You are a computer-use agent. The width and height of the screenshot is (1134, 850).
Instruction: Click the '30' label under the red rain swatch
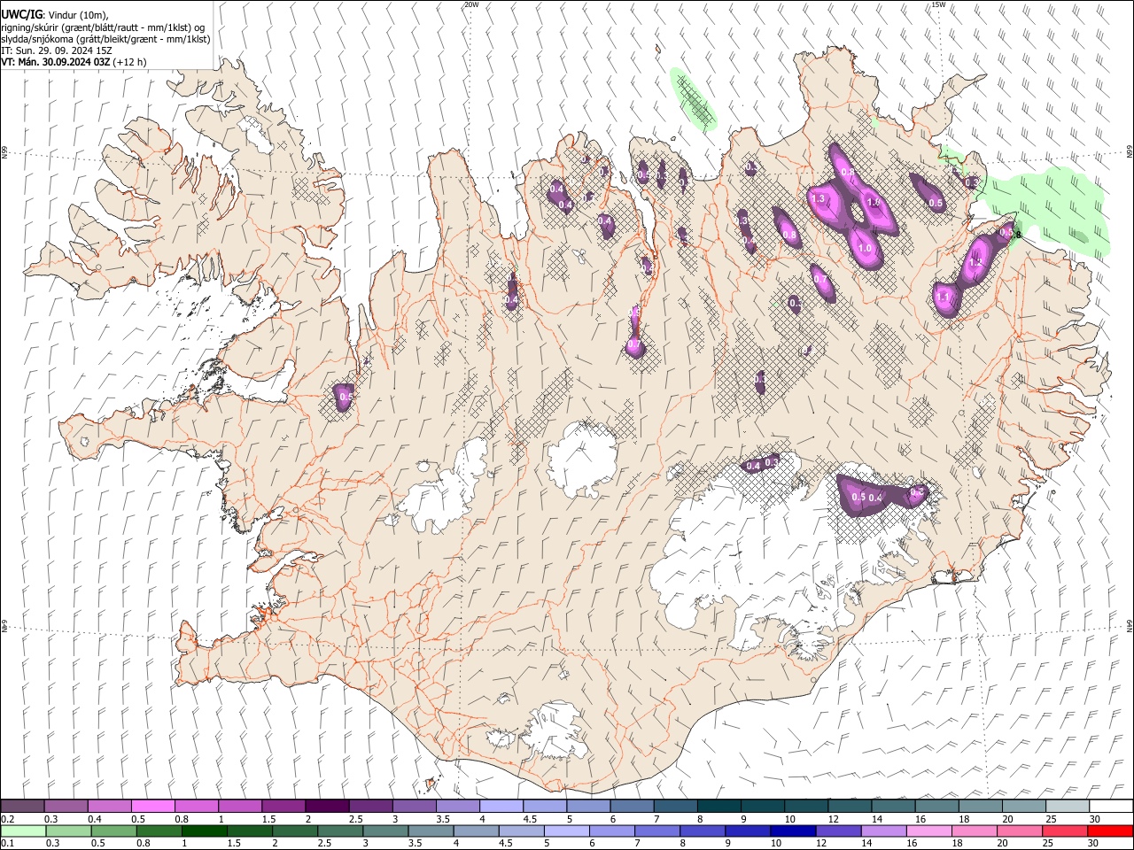(x=1094, y=844)
